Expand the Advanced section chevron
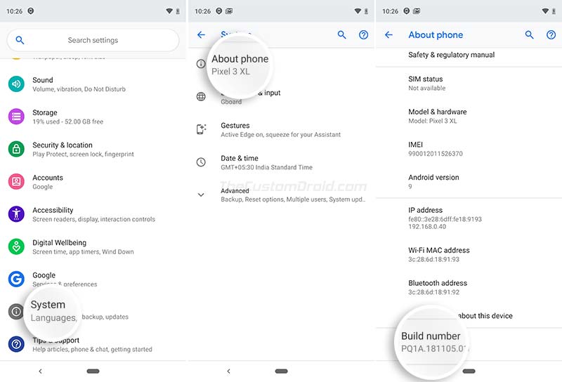562x382 pixels. point(201,195)
